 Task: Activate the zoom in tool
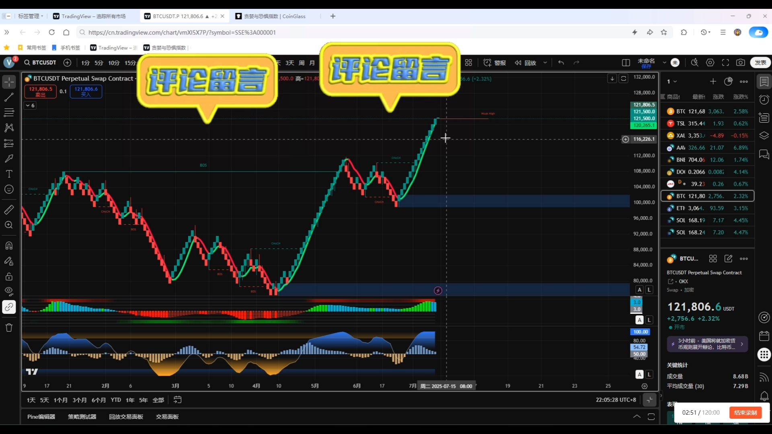(x=9, y=225)
